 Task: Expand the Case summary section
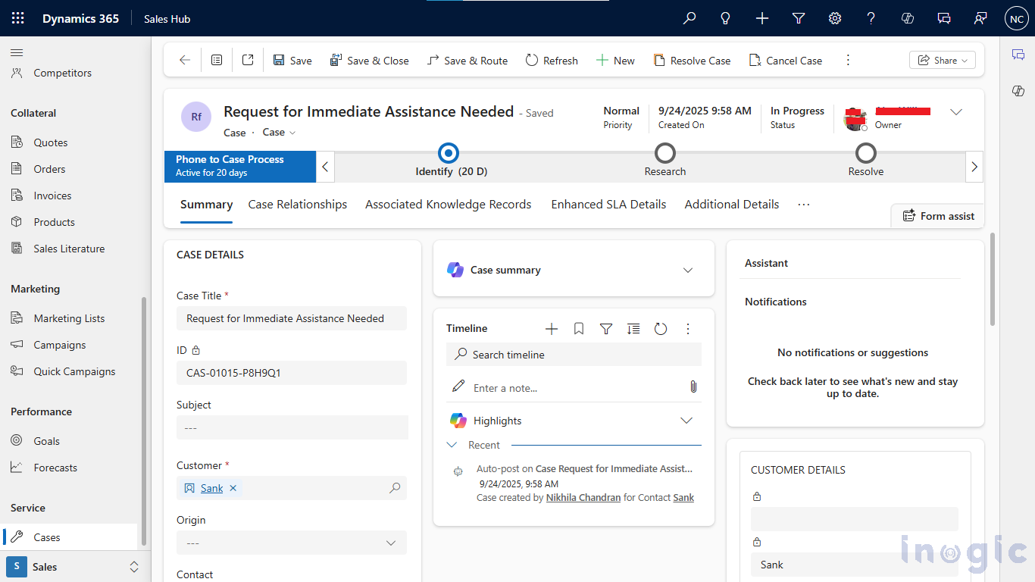click(688, 271)
